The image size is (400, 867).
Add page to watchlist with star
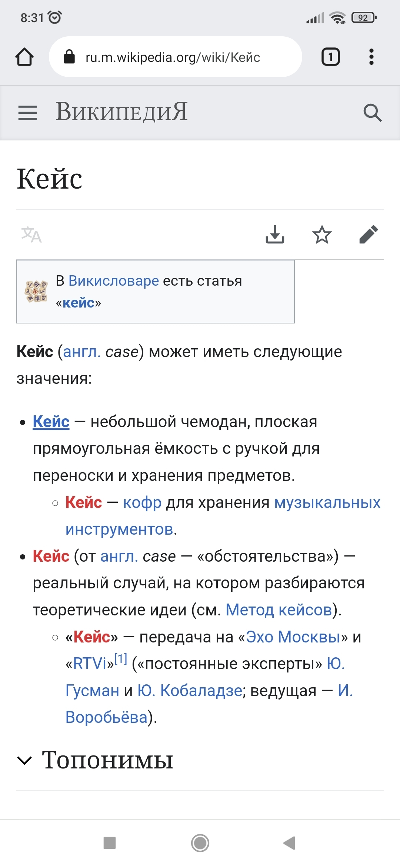[321, 235]
